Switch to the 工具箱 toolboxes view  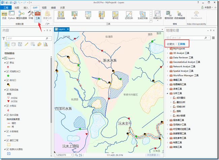[x=181, y=44]
